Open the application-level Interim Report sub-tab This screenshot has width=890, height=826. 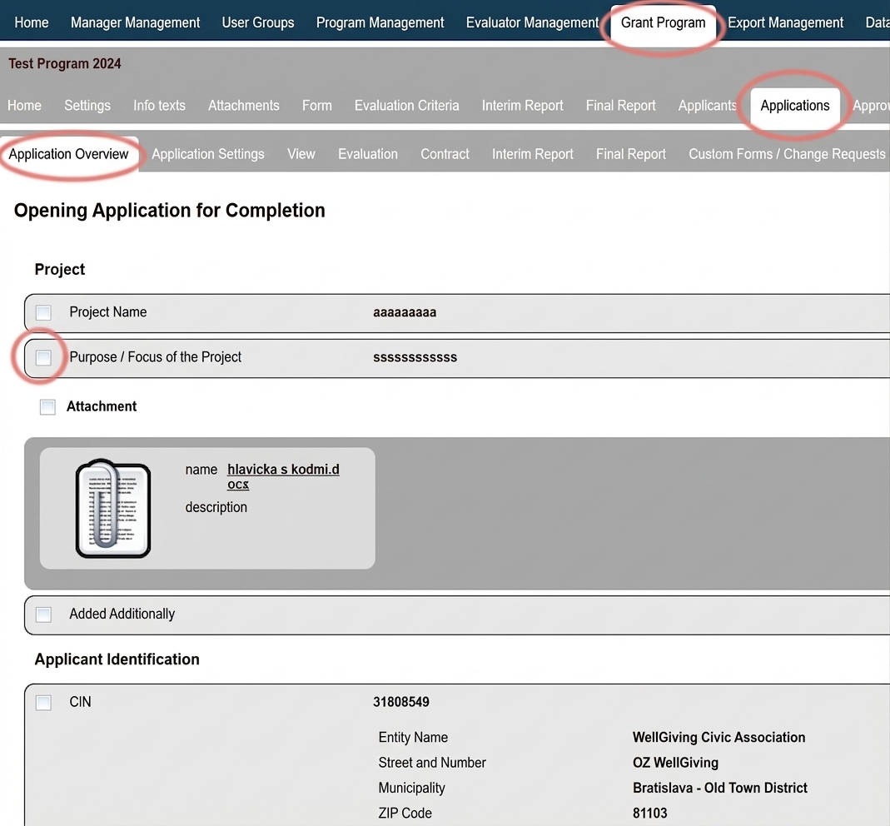point(532,154)
